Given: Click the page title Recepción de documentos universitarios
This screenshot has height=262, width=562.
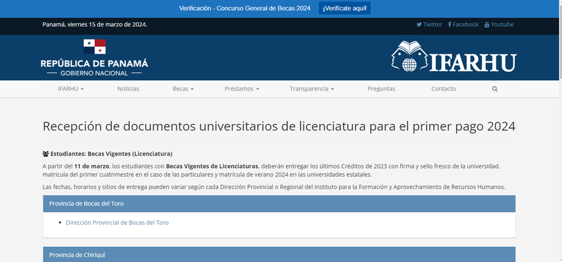Looking at the screenshot, I should [279, 127].
